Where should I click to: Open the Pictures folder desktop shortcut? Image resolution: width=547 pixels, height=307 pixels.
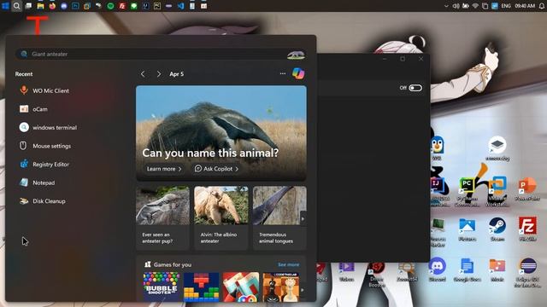click(467, 229)
